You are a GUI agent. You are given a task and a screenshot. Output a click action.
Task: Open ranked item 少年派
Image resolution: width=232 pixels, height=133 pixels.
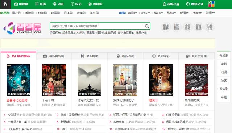pos(12,115)
